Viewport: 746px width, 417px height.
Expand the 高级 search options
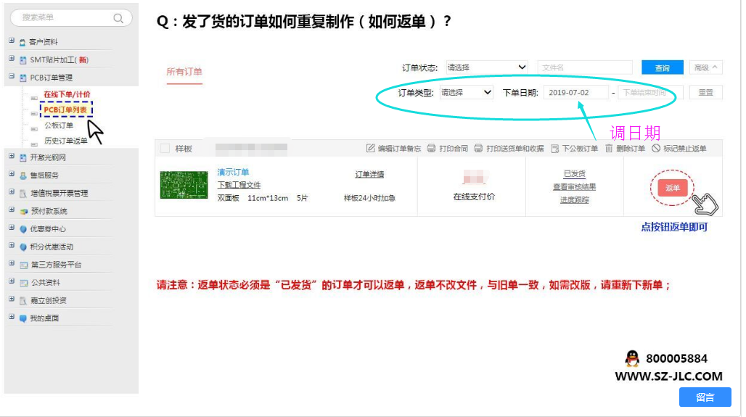pyautogui.click(x=705, y=67)
